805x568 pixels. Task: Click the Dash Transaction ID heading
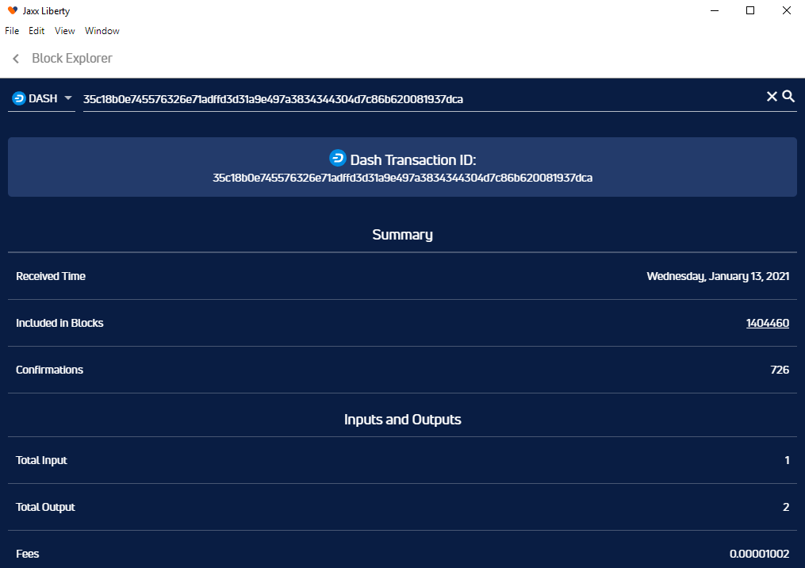(x=413, y=159)
